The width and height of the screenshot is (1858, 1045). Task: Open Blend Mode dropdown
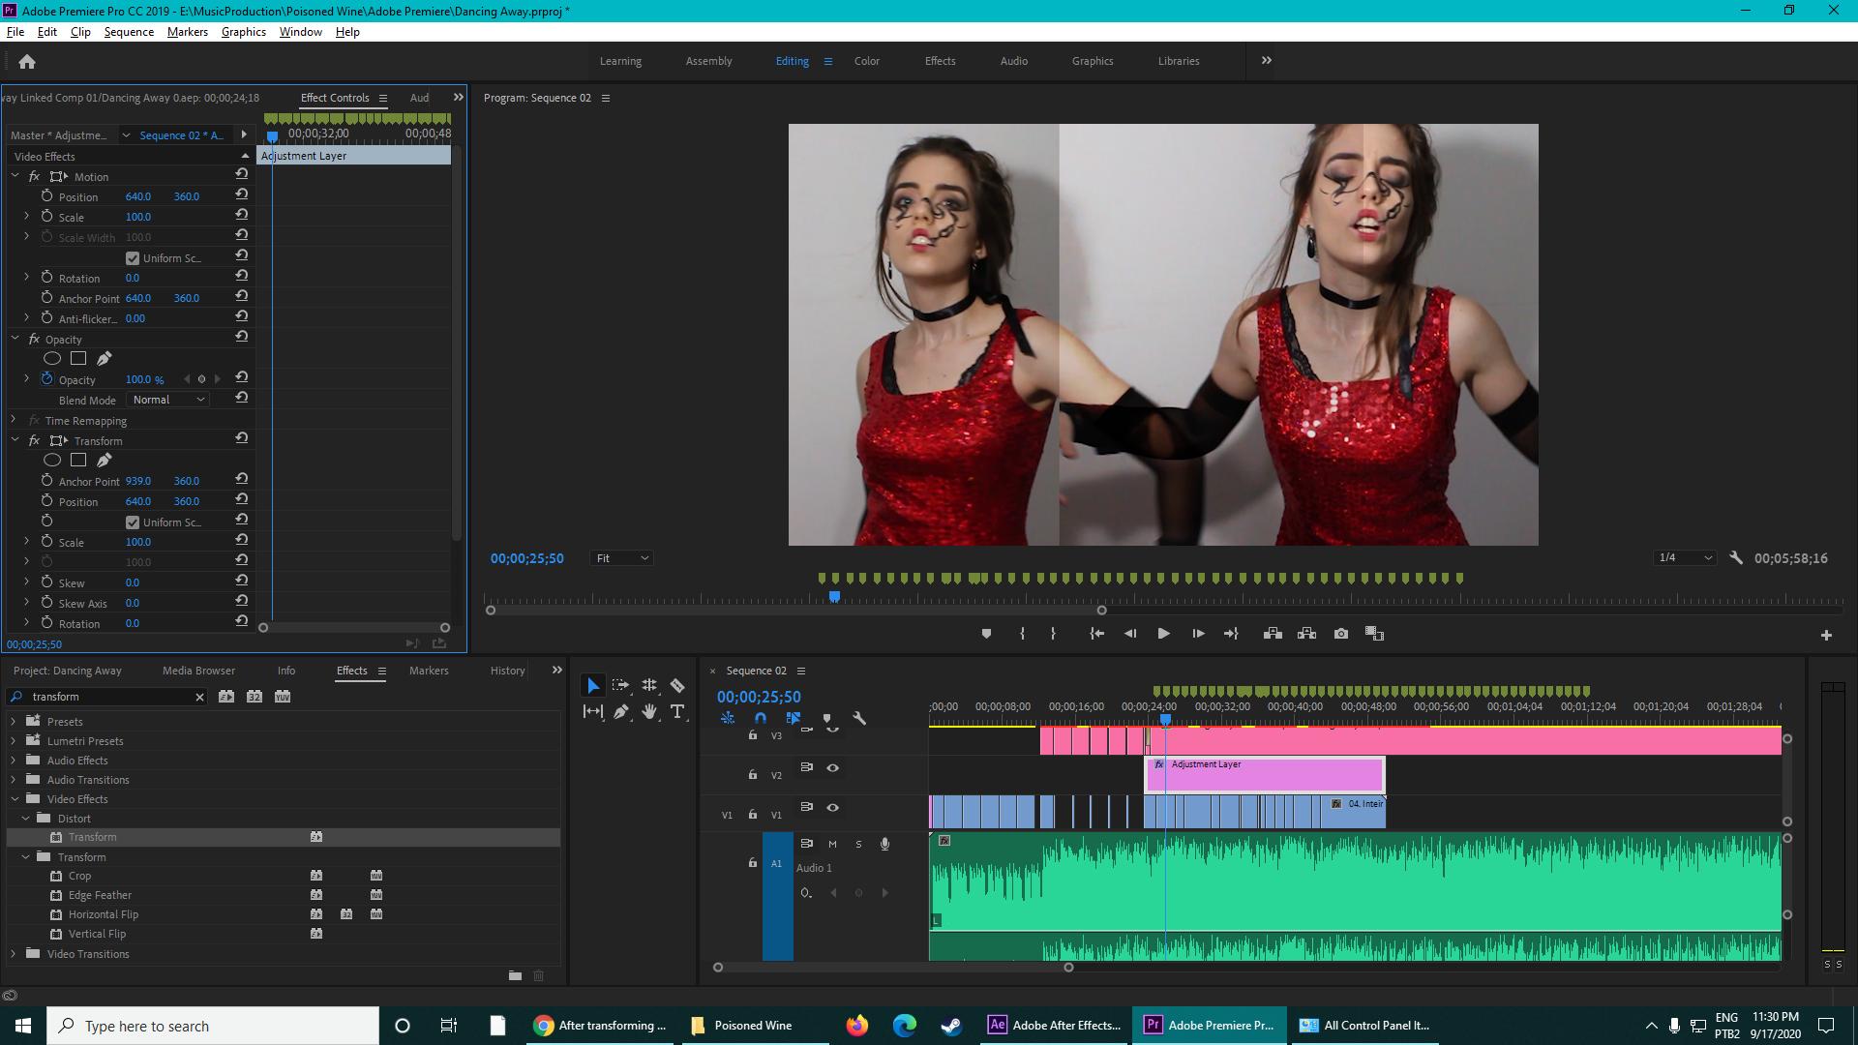168,400
